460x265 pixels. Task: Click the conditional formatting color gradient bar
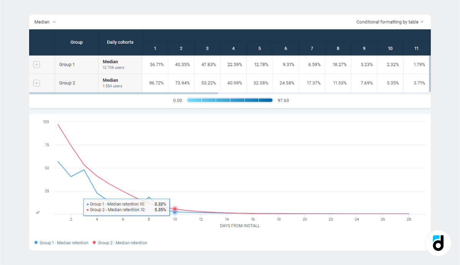230,100
